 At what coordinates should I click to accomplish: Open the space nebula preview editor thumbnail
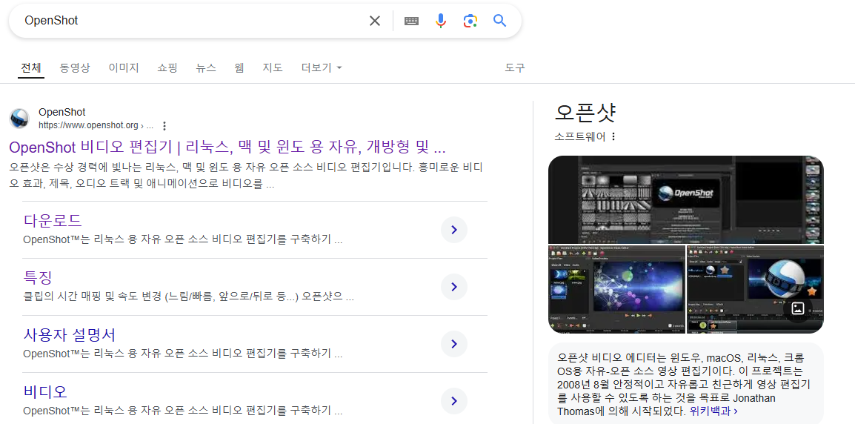616,289
